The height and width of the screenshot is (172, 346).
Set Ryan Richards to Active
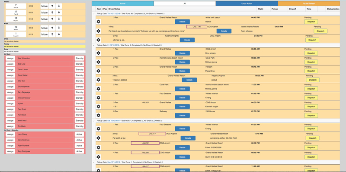coord(79,146)
